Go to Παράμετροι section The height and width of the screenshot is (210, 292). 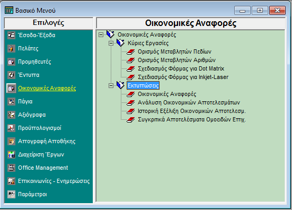32,194
